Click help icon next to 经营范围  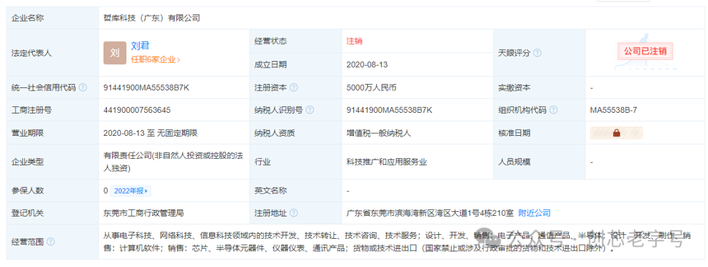50,241
